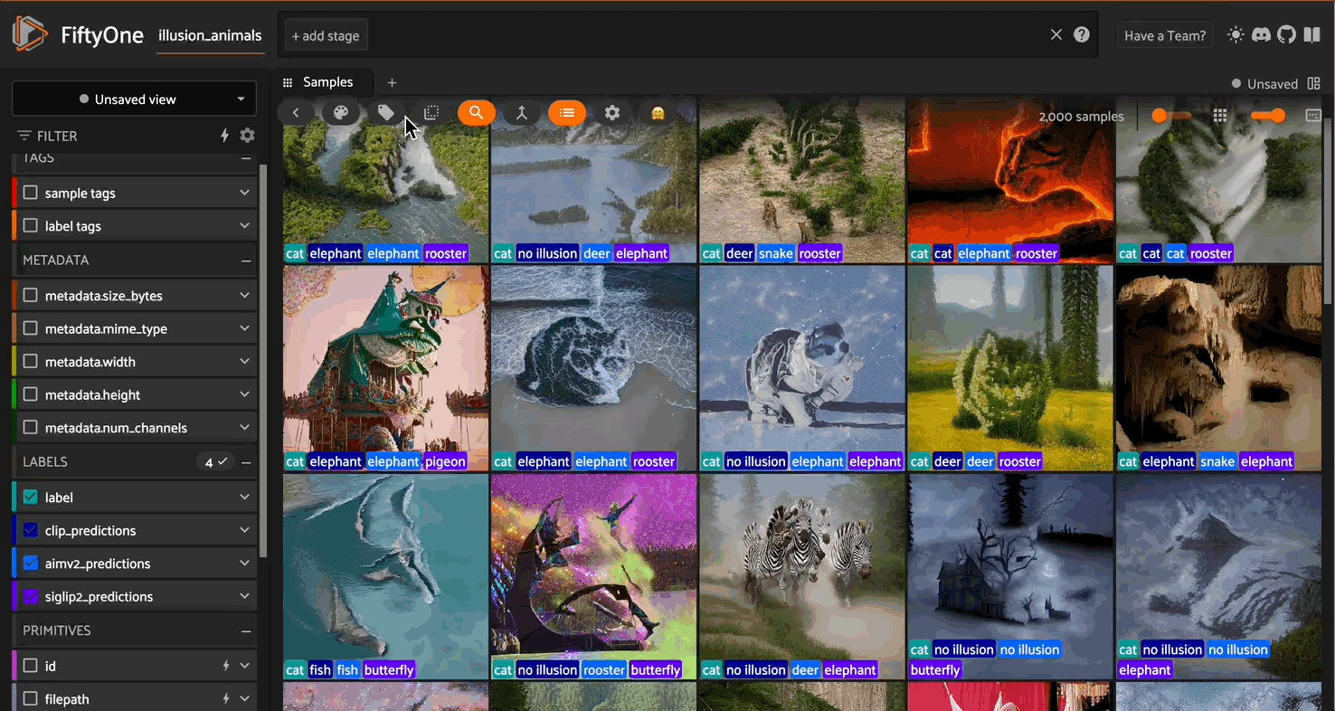Viewport: 1335px width, 711px height.
Task: Open the documentation book icon
Action: coord(1311,35)
